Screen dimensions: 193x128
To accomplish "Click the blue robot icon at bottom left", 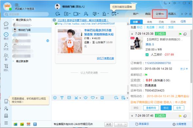I will pos(35,124).
